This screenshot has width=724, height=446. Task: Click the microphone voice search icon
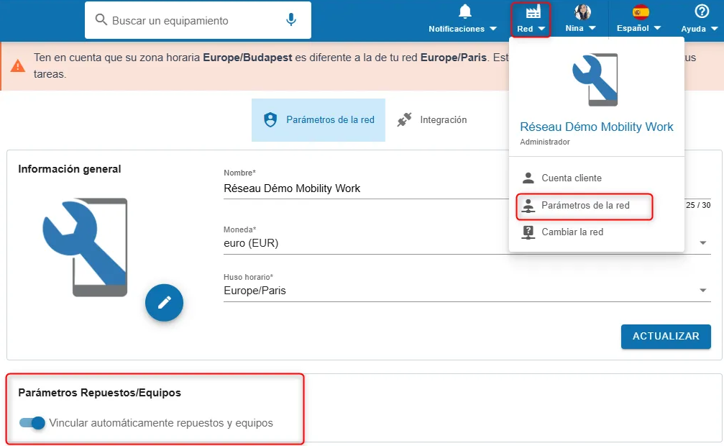click(x=291, y=20)
